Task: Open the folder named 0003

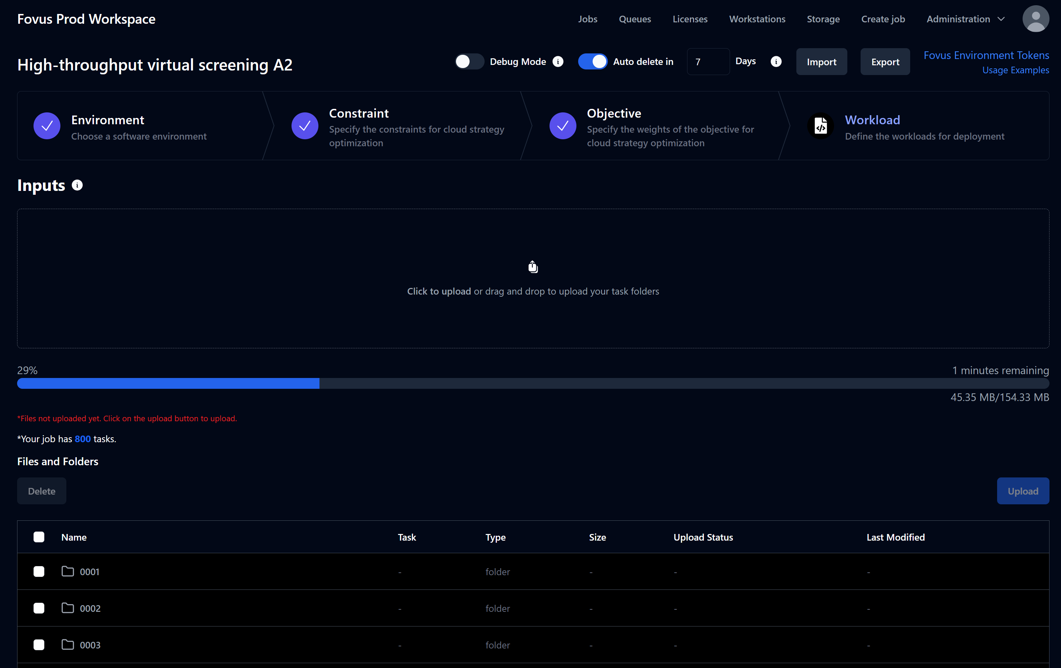Action: (90, 645)
